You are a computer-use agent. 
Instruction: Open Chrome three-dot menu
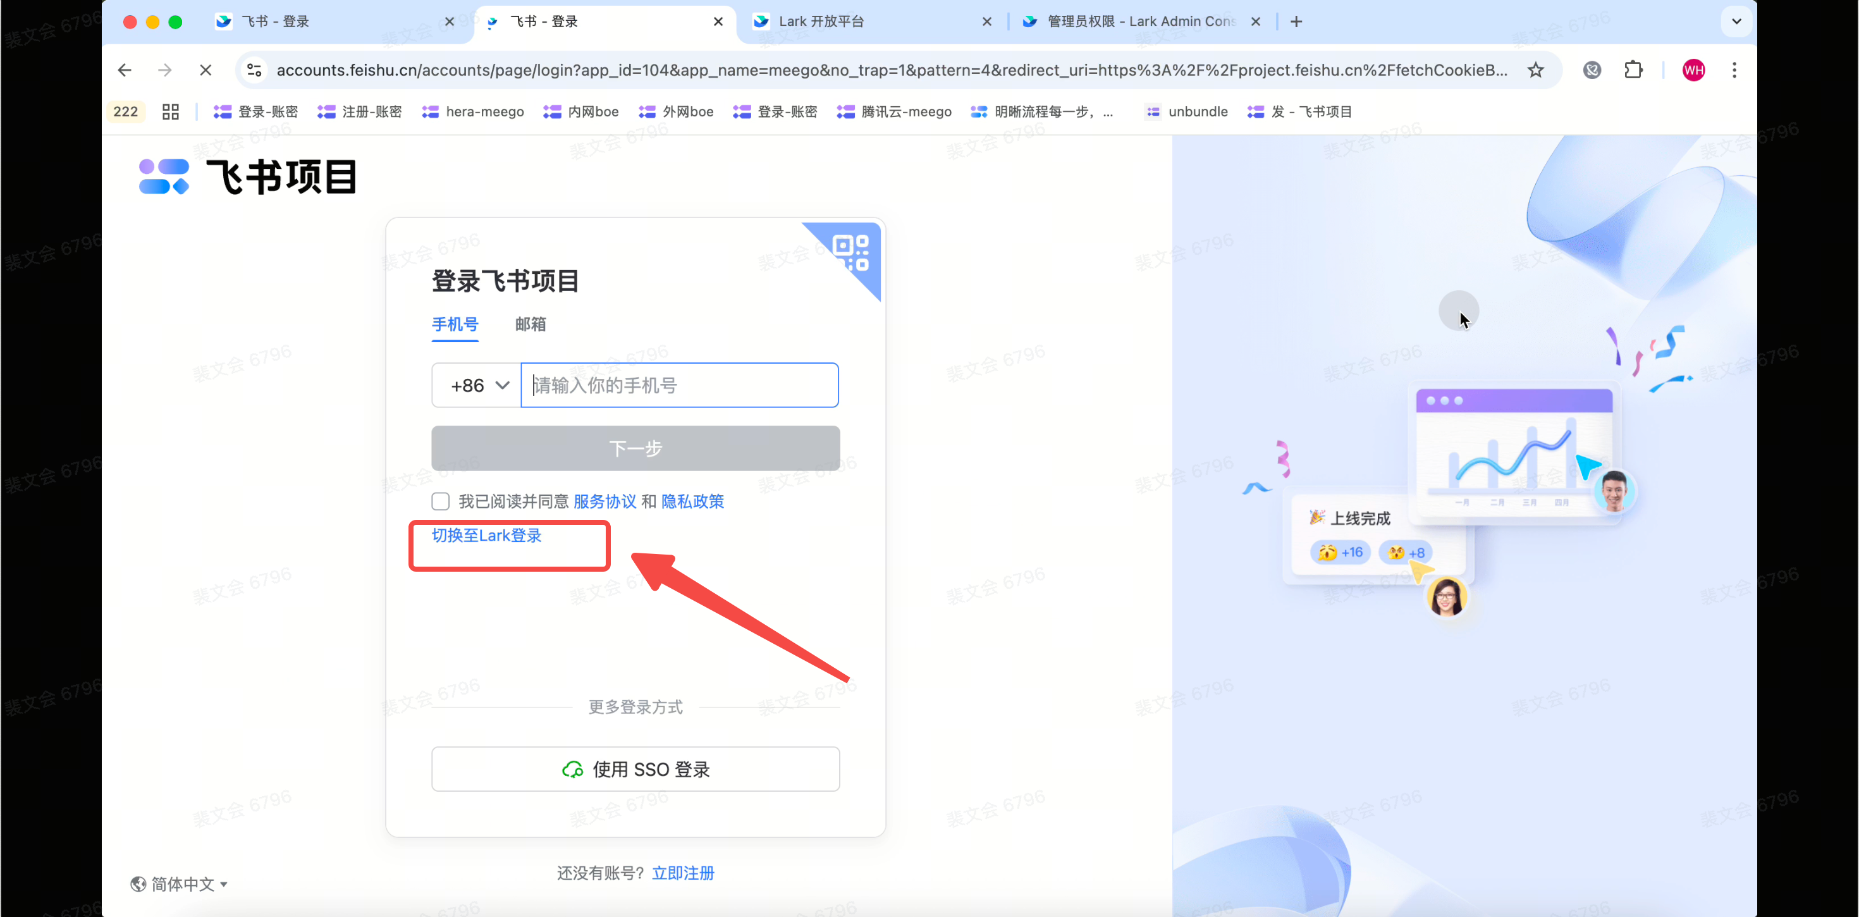tap(1735, 70)
